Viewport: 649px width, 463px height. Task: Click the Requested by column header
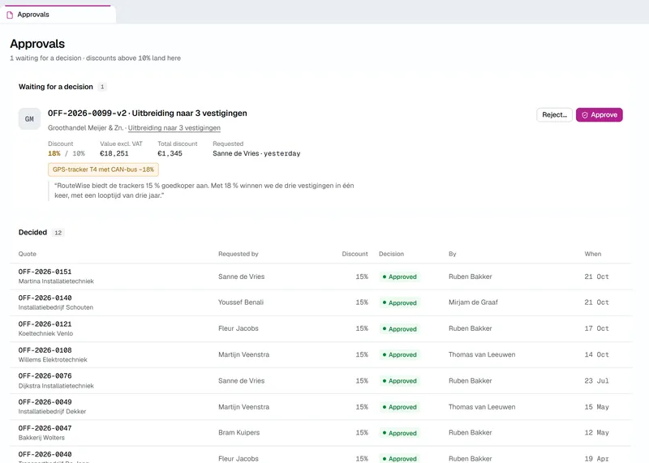[239, 254]
